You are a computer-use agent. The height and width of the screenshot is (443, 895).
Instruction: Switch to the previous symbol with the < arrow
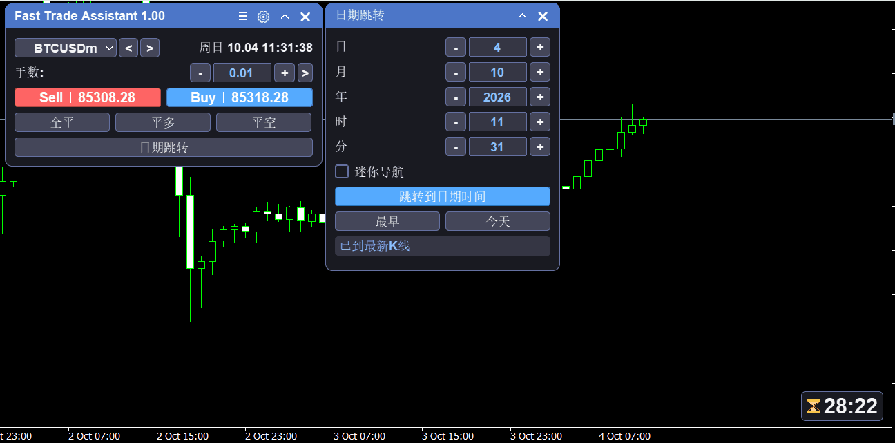point(128,48)
